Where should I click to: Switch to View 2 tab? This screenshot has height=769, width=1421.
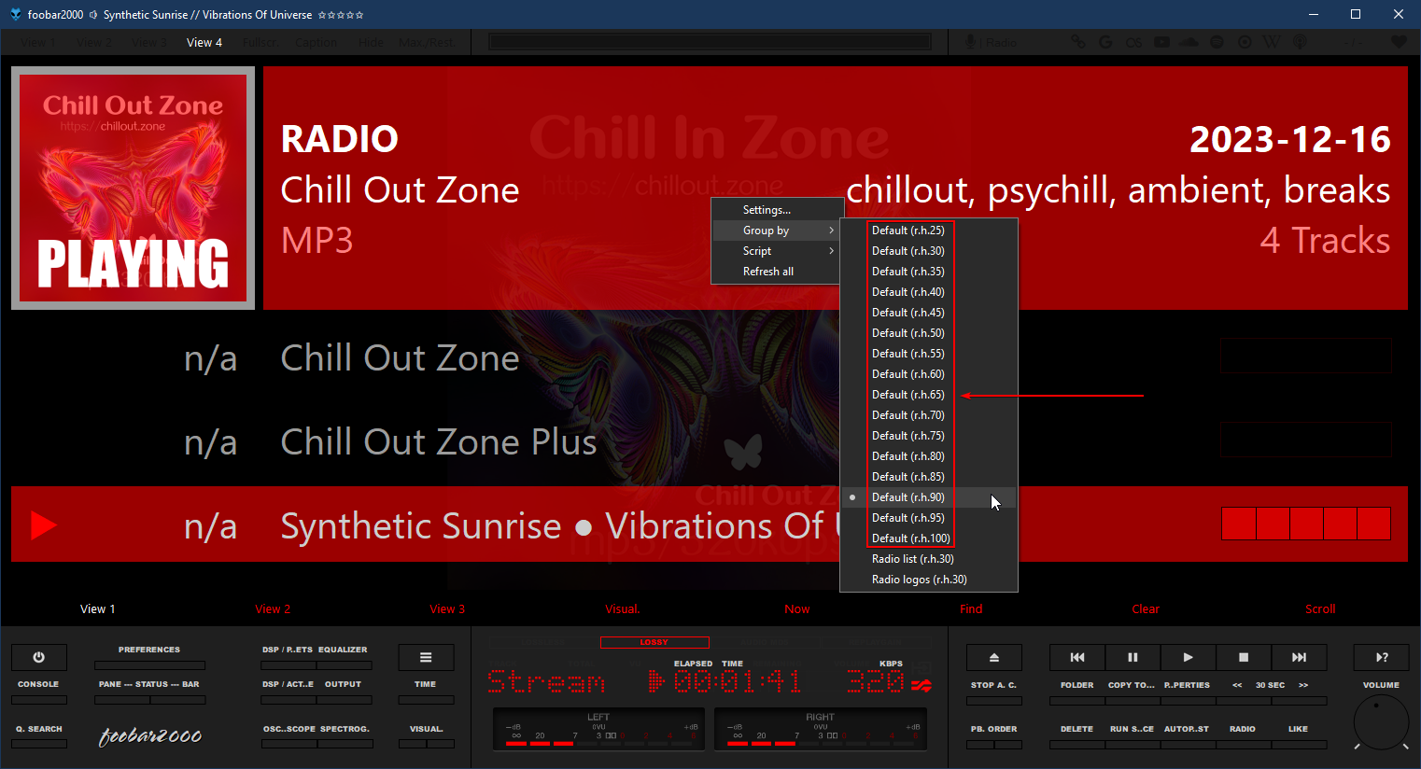[273, 609]
